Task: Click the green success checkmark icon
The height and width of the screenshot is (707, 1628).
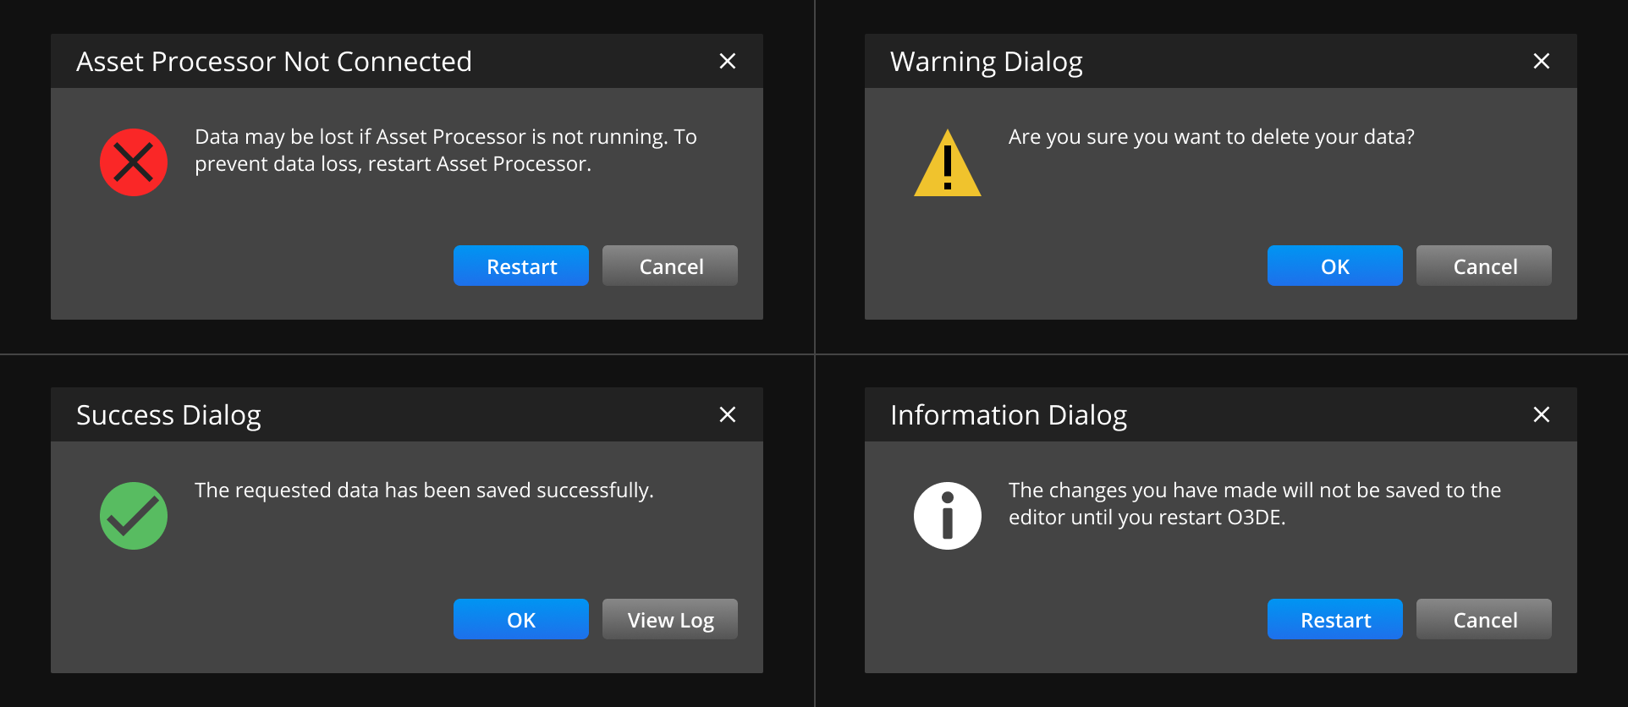Action: click(x=134, y=516)
